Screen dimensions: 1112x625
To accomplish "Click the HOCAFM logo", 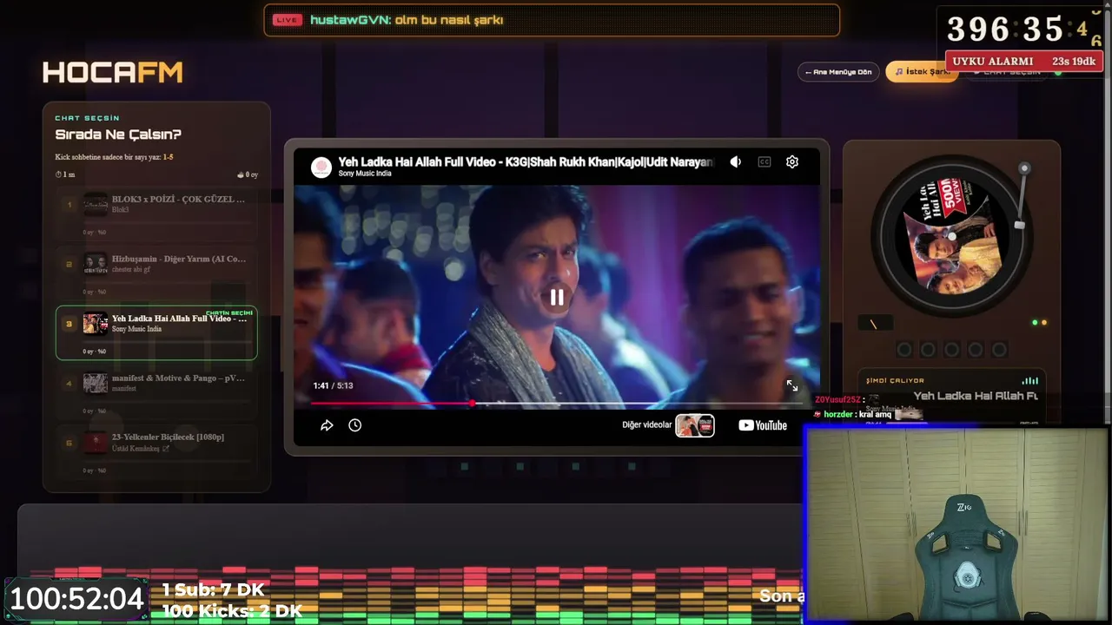I will [113, 73].
